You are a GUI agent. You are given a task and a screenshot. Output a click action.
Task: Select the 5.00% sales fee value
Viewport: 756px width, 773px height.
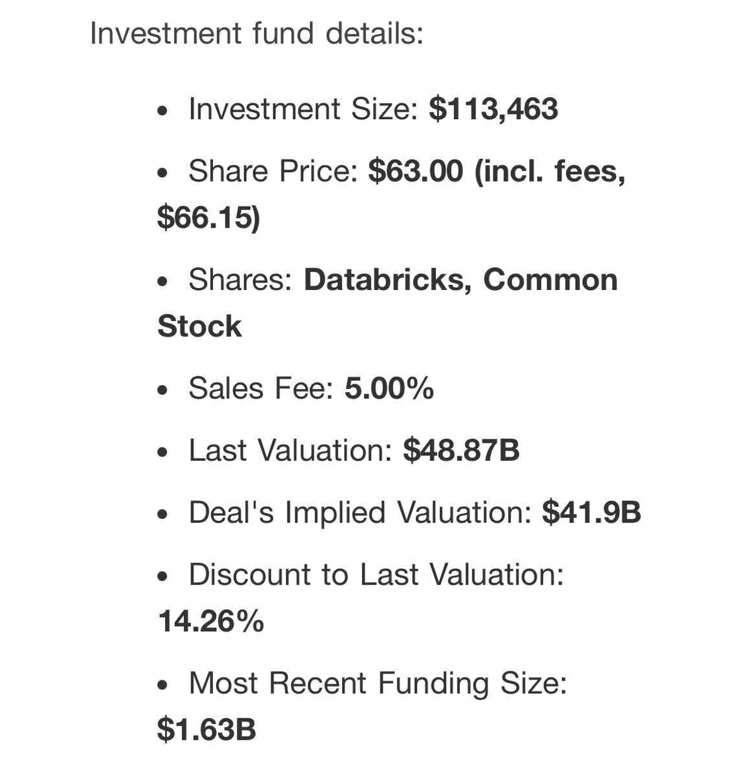(x=389, y=388)
